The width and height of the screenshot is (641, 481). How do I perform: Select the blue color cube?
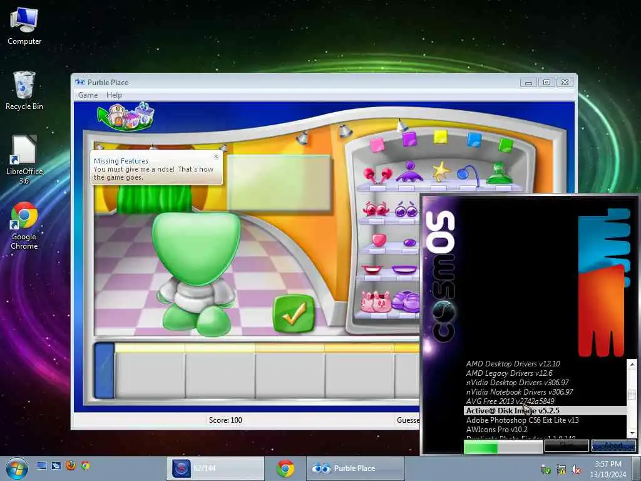click(x=474, y=140)
